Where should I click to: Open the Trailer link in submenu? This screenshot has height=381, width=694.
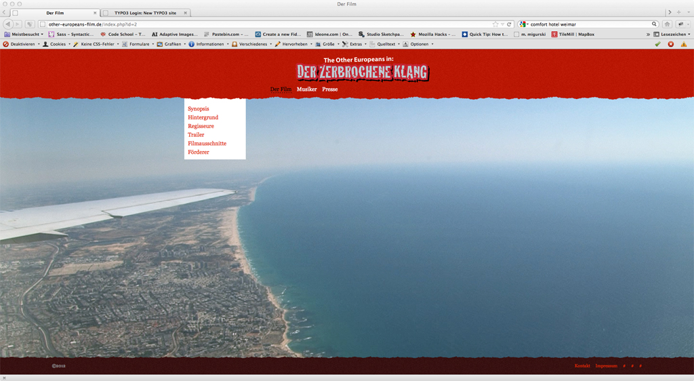tap(196, 135)
